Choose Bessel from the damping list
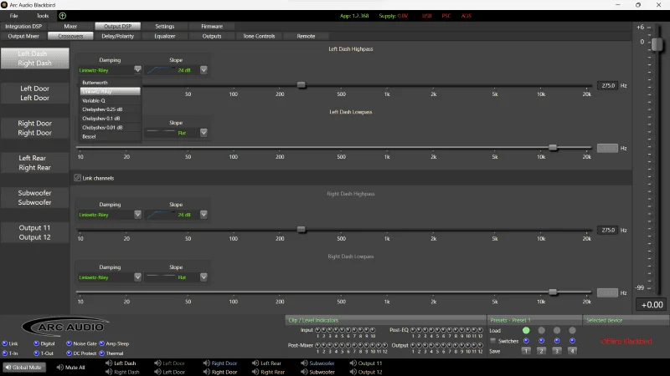This screenshot has height=376, width=670. pos(111,136)
